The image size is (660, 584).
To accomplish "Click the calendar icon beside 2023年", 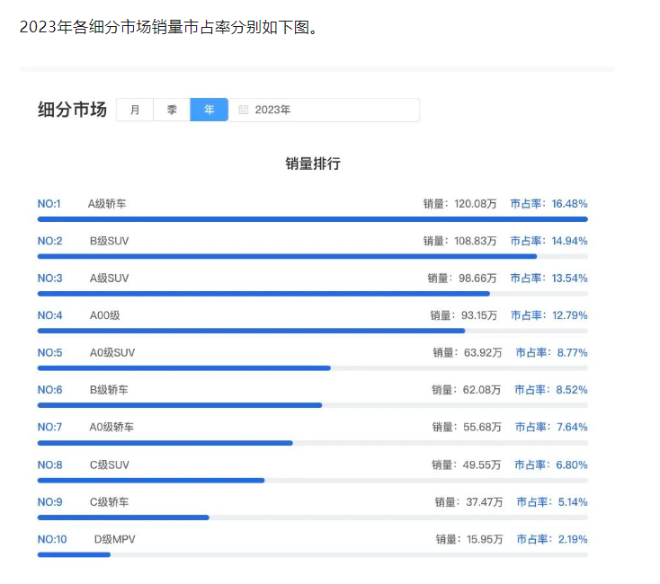I will 244,110.
